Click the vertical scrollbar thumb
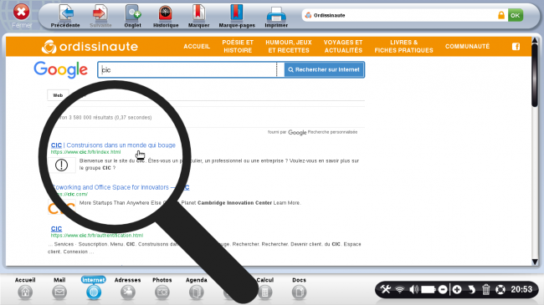The width and height of the screenshot is (544, 305). (x=535, y=75)
